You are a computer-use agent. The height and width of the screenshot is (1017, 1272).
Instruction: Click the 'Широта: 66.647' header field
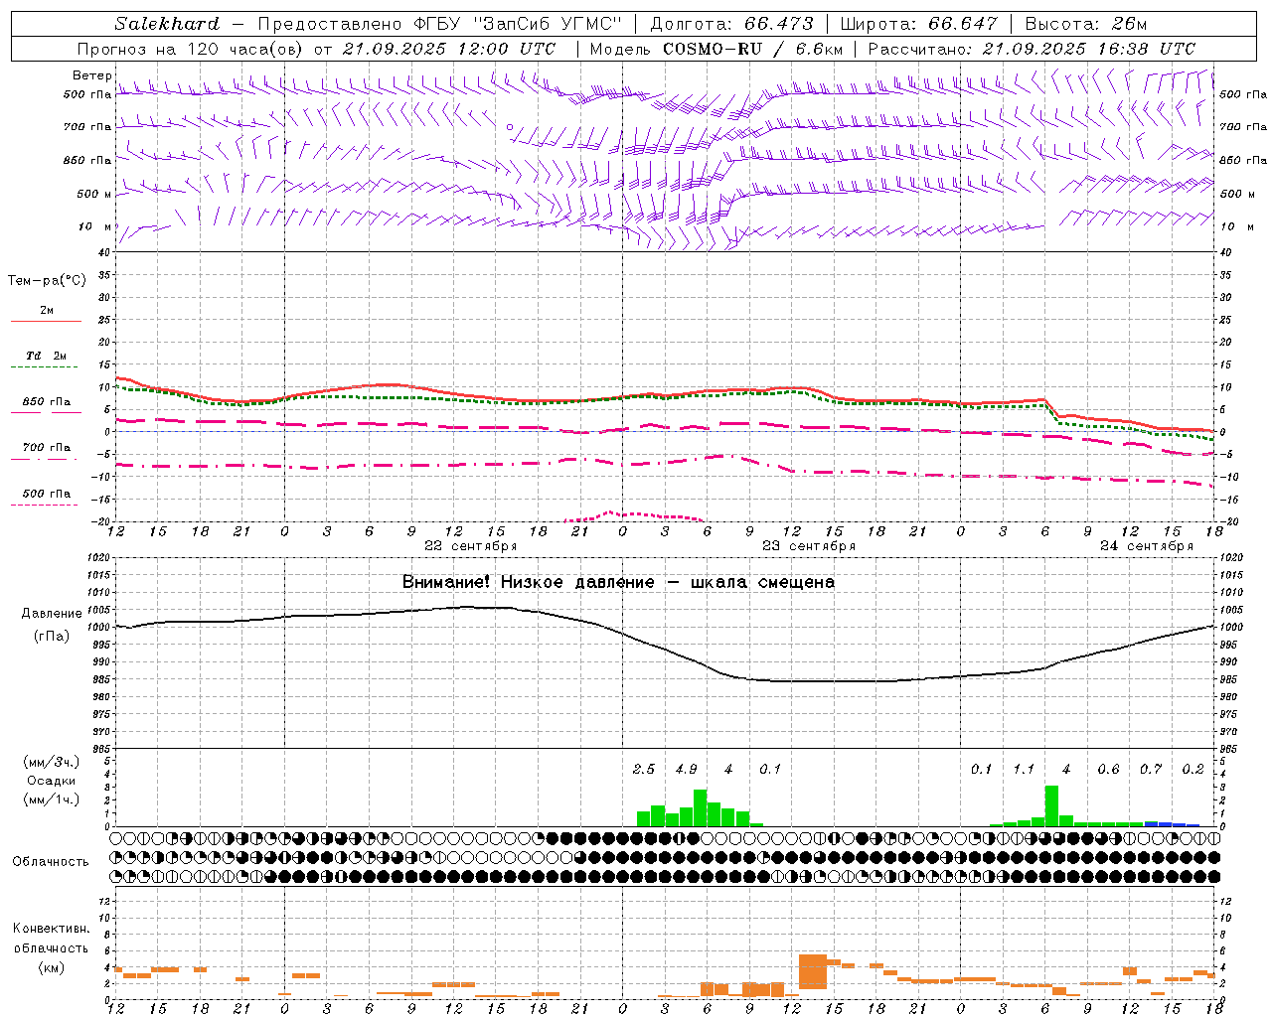pos(919,24)
